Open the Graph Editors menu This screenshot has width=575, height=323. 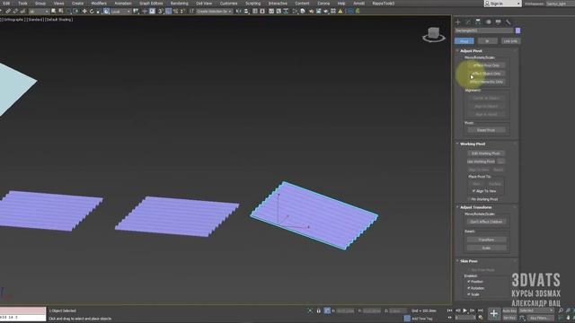tap(151, 4)
